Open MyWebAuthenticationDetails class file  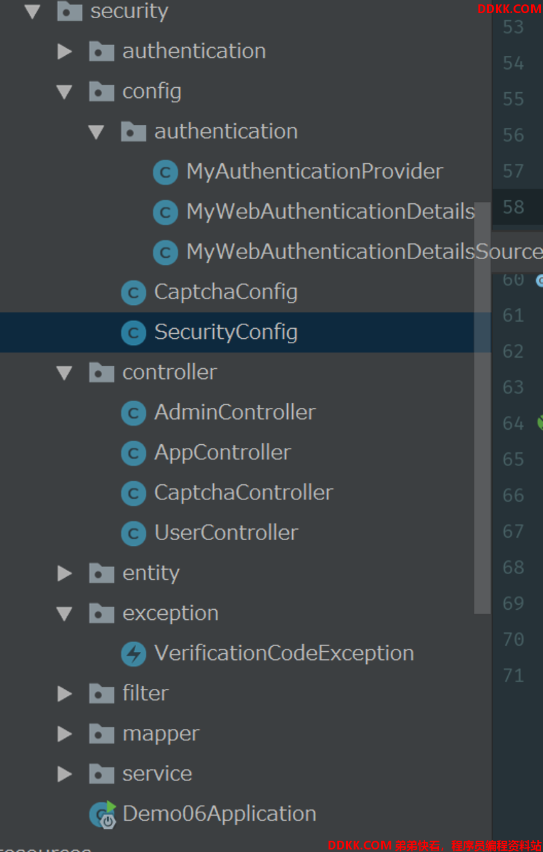tap(330, 211)
